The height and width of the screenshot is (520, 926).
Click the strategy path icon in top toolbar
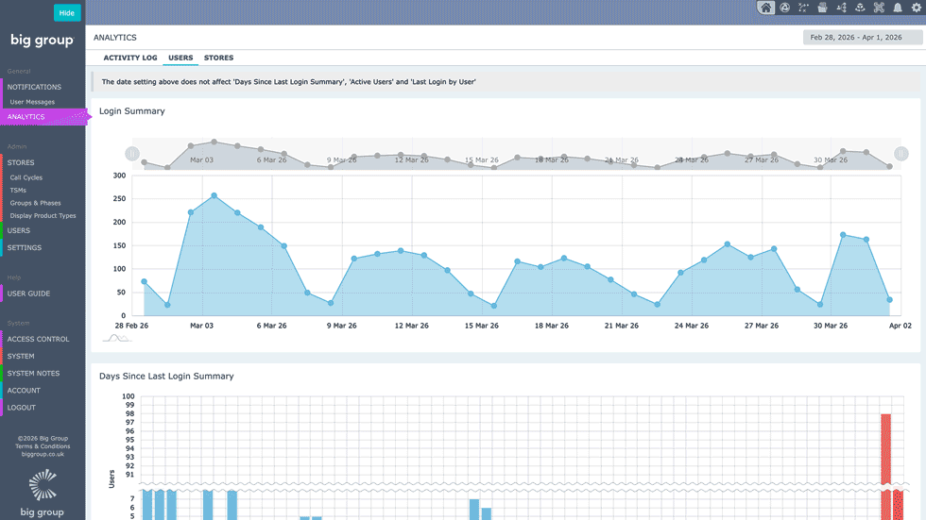tap(804, 8)
